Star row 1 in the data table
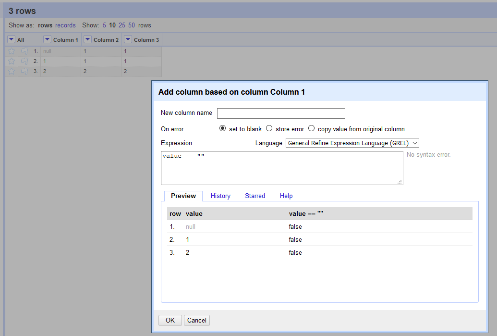 [12, 51]
